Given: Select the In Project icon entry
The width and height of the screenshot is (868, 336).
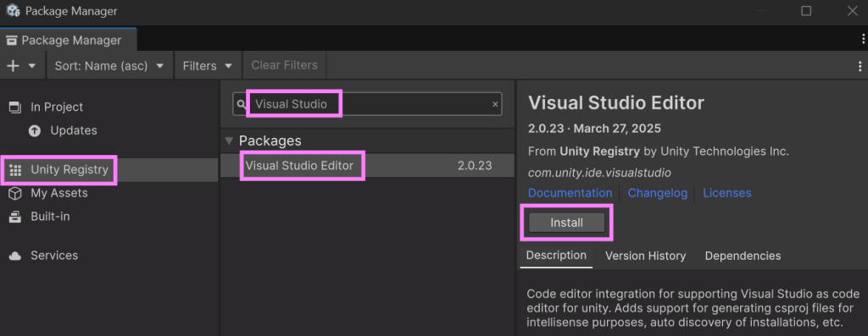Looking at the screenshot, I should tap(15, 107).
